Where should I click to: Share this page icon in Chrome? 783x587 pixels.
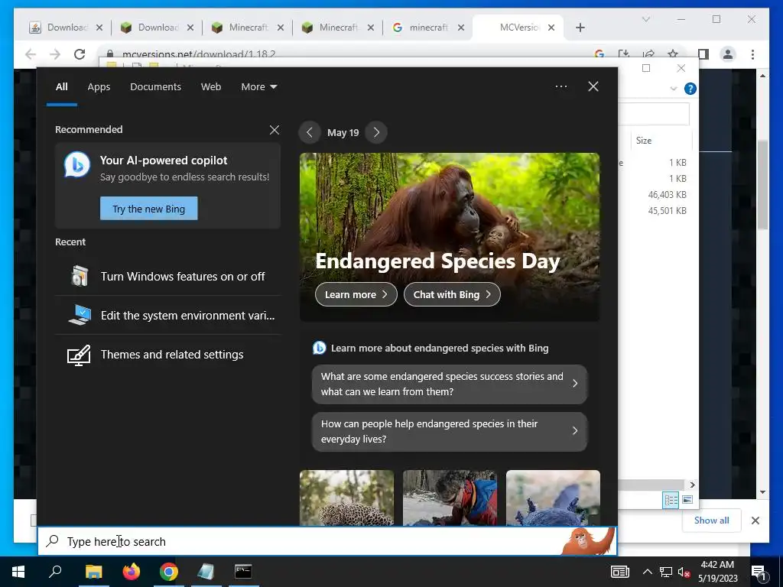[648, 54]
